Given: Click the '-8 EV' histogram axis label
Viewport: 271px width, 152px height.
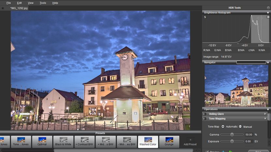Looking at the screenshot, I should [228, 45].
